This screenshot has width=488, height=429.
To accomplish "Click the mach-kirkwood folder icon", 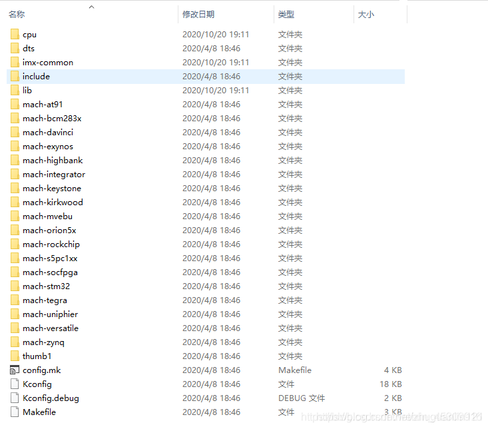I will click(x=15, y=203).
